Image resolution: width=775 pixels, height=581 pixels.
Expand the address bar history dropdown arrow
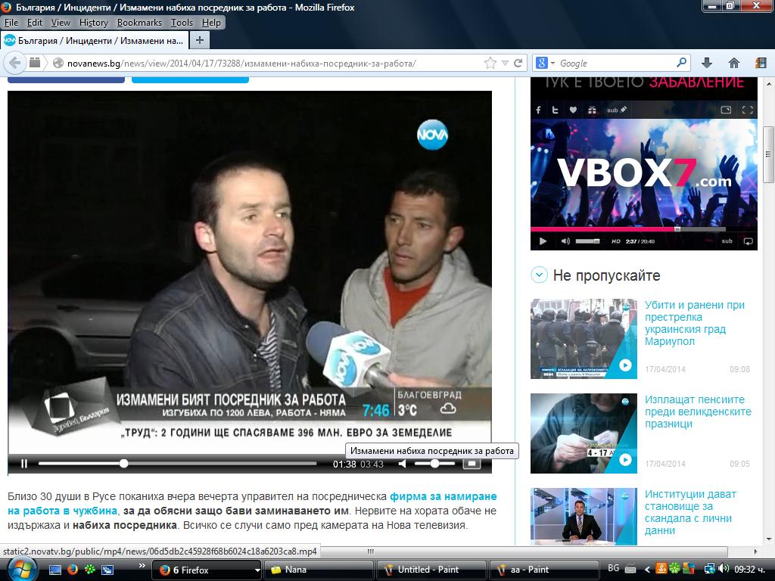tap(505, 64)
